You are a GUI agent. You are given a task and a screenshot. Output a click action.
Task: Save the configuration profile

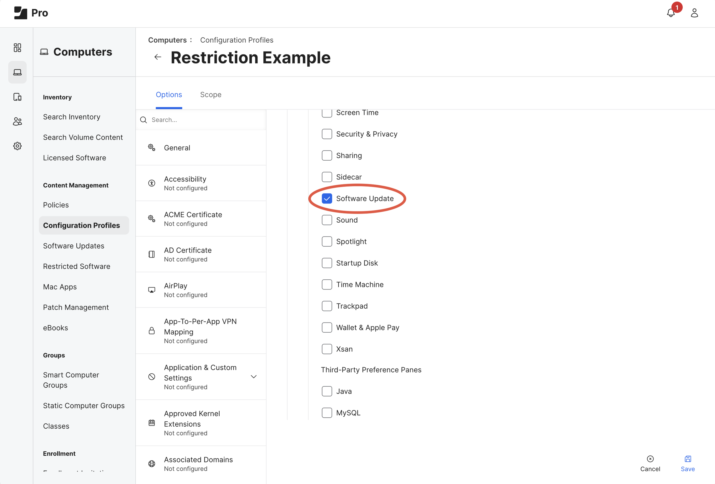[x=687, y=463]
